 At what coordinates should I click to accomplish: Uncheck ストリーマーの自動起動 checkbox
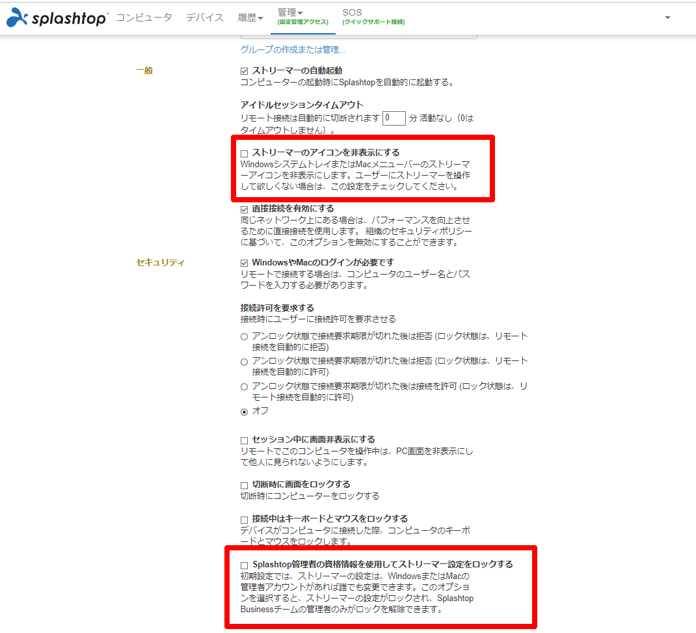click(x=244, y=71)
